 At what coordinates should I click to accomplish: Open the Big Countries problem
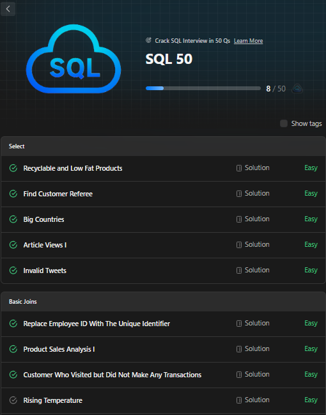pos(43,219)
